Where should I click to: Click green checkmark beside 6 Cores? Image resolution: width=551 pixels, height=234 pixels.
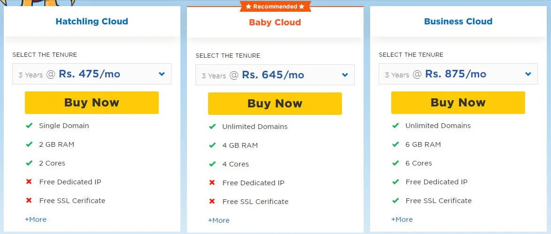[x=396, y=163]
